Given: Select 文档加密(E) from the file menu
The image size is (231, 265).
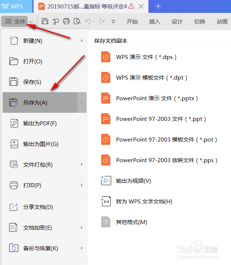Looking at the screenshot, I should 45,228.
